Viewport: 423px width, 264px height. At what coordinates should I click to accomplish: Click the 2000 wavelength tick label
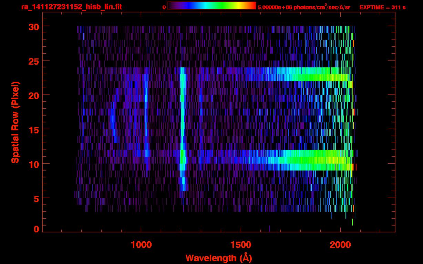point(340,244)
